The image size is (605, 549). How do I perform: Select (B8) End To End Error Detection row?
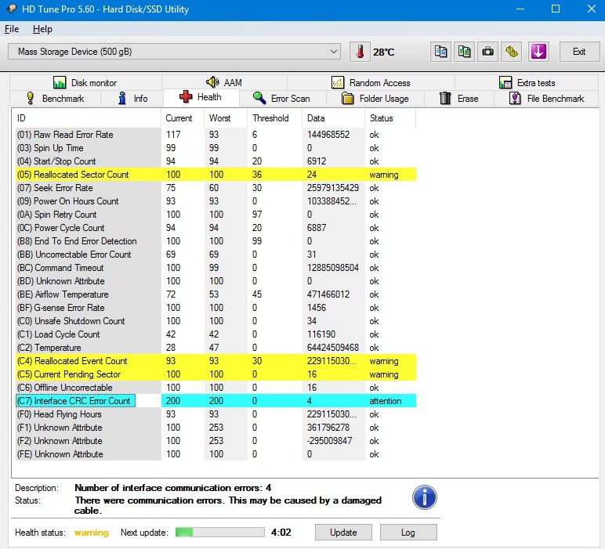(216, 241)
